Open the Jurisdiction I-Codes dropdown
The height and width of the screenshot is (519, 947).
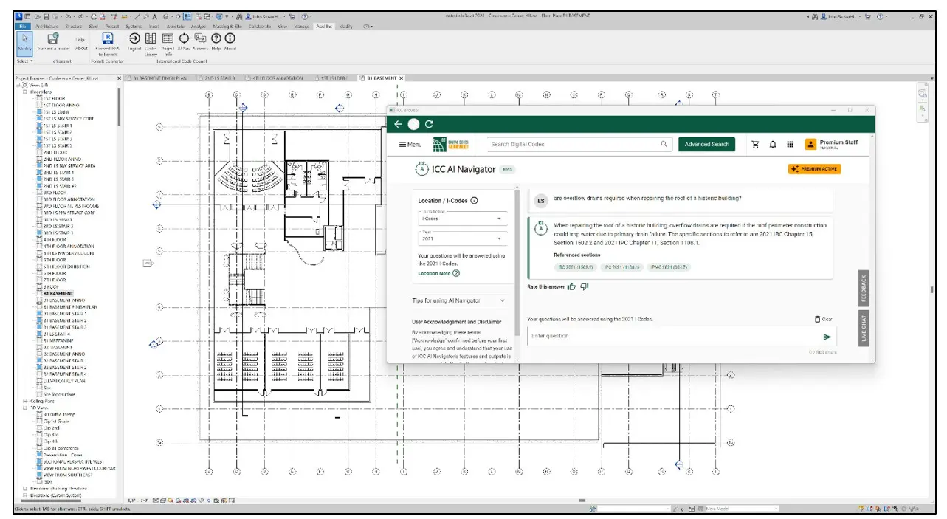[x=461, y=218]
